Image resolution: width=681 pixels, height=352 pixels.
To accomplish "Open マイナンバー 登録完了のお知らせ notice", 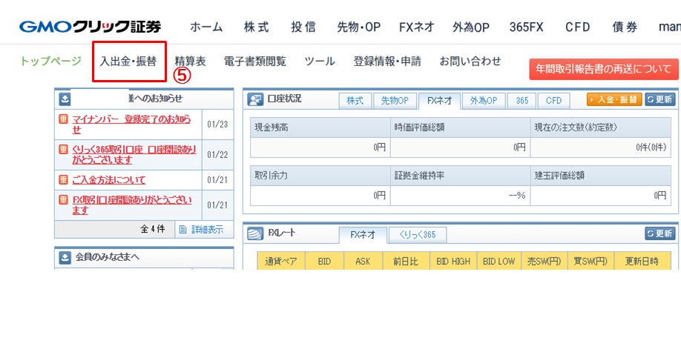I will coord(131,124).
